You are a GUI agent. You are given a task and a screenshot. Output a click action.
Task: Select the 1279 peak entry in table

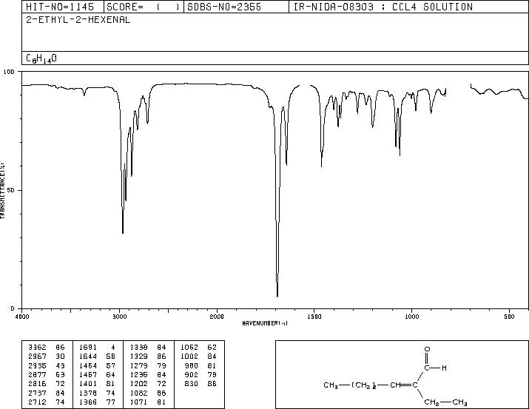(148, 365)
